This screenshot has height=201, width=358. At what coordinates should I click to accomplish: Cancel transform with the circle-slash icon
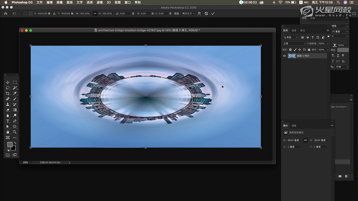pyautogui.click(x=206, y=14)
